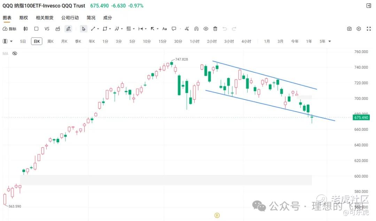376x221 pixels.
Task: Undo the last drawing action
Action: pyautogui.click(x=225, y=29)
